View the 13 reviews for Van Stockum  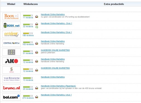(28, 80)
